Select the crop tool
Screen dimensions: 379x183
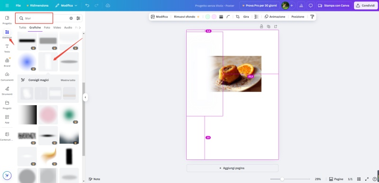238,17
